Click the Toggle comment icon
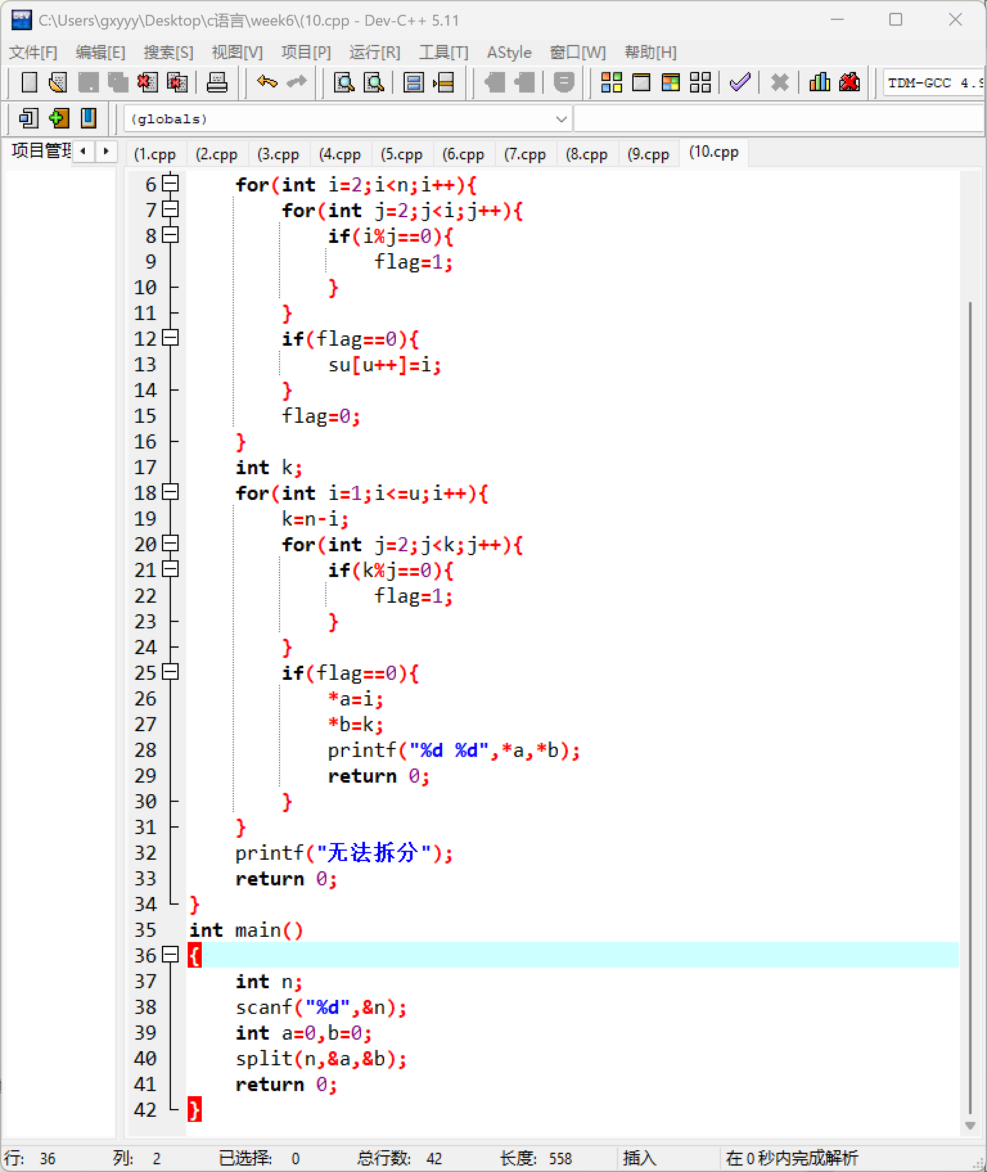 (564, 82)
